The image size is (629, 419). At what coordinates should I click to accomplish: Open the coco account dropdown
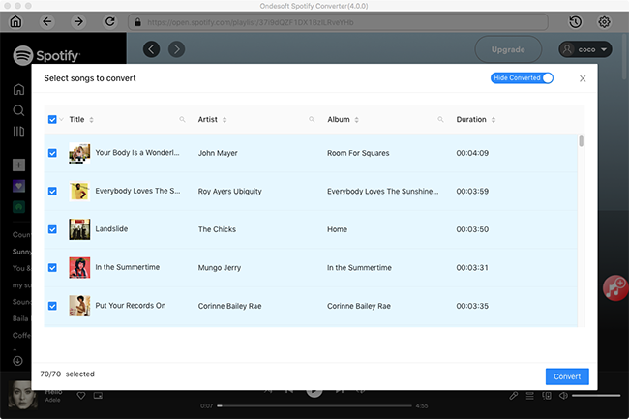pyautogui.click(x=585, y=49)
